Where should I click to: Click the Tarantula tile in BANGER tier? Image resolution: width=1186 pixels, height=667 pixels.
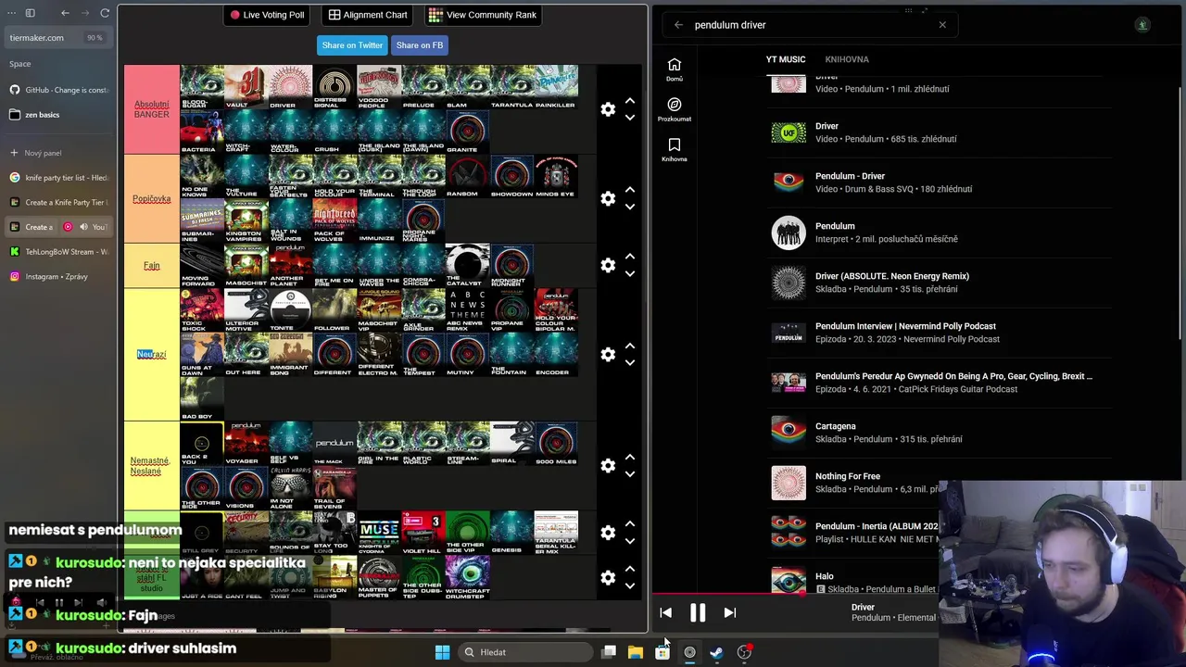512,87
